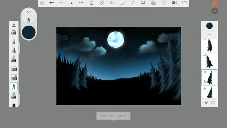Toggle the lock icon on the selected layer

[x=205, y=82]
